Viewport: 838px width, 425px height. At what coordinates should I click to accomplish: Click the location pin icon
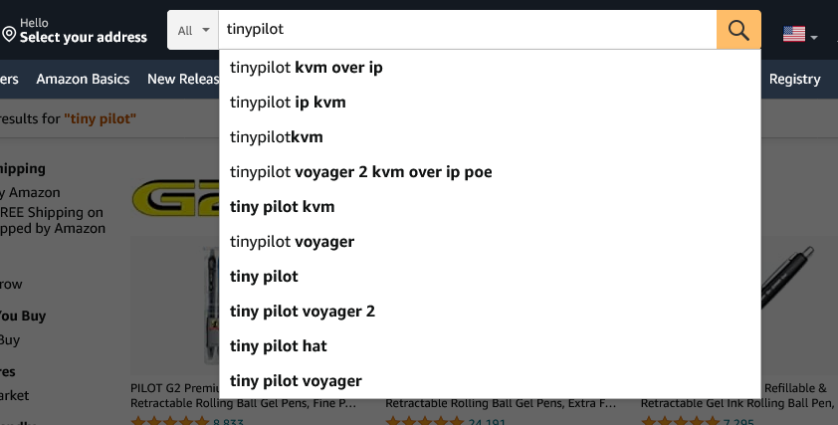click(9, 34)
